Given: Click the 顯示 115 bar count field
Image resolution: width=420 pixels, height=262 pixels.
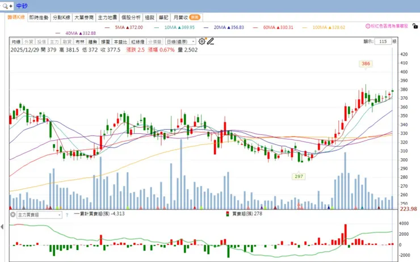Looking at the screenshot, I should click(x=383, y=41).
